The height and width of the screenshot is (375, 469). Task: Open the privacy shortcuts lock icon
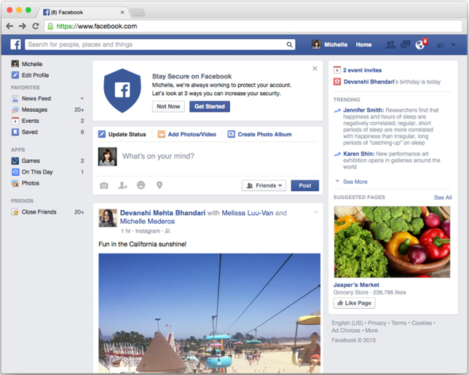coord(440,45)
